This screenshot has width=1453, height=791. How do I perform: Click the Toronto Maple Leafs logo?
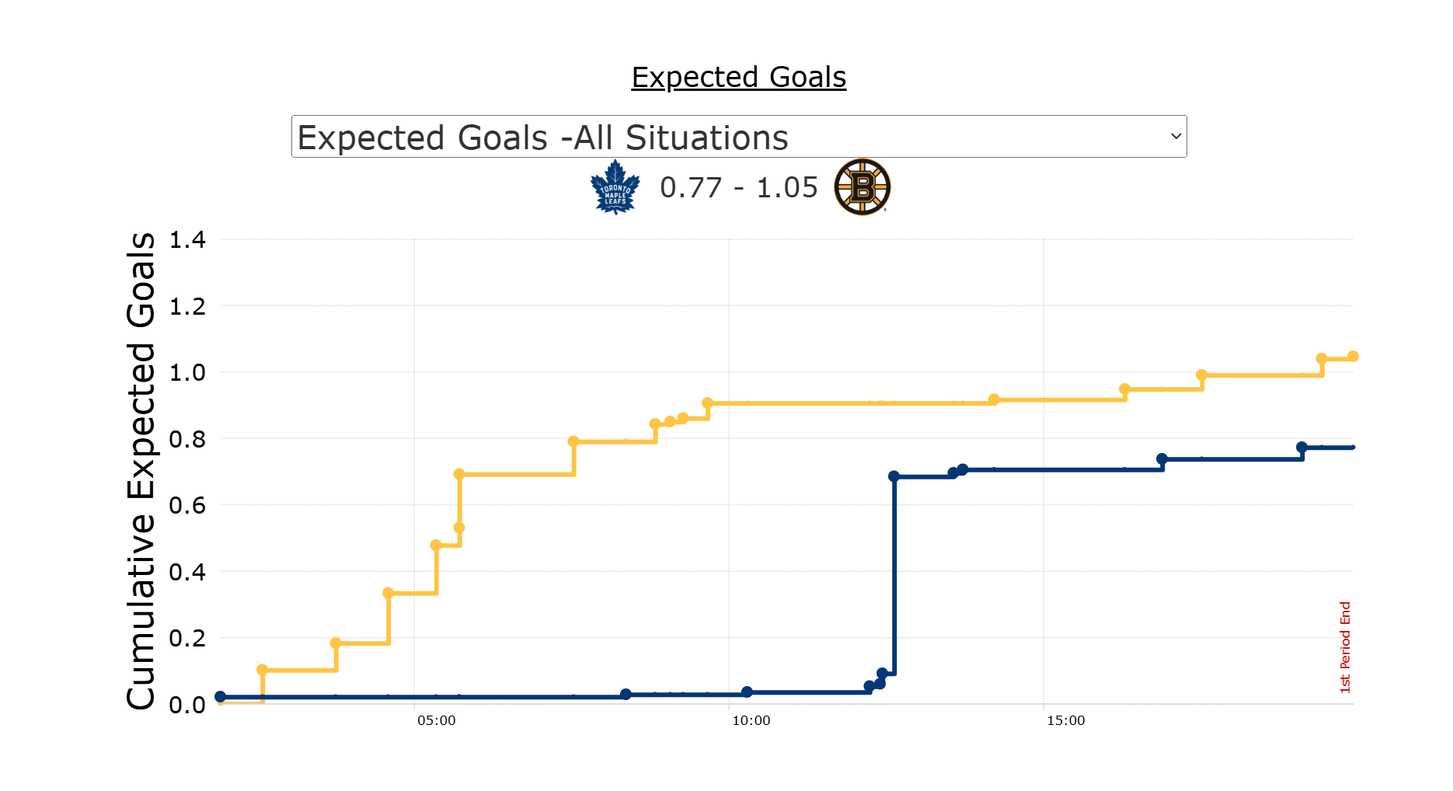(615, 187)
